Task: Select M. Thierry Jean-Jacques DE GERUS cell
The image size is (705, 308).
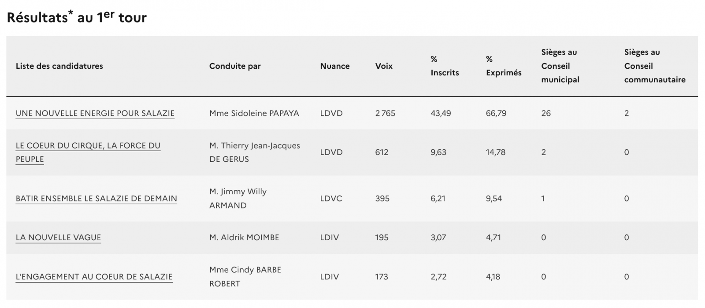Action: [x=254, y=152]
